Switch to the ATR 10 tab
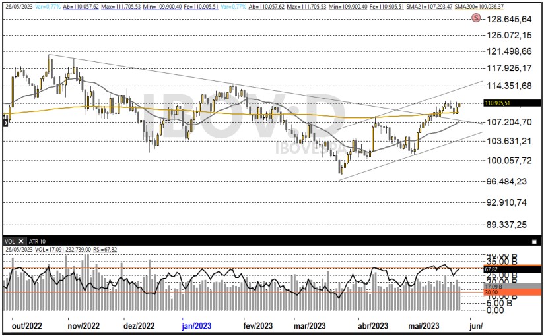The height and width of the screenshot is (336, 544). click(37, 241)
